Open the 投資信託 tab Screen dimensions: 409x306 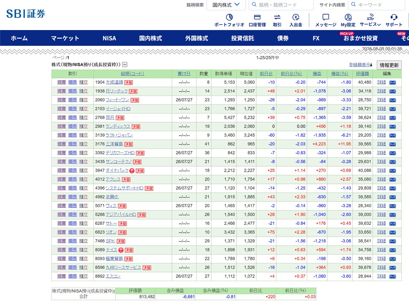[243, 38]
